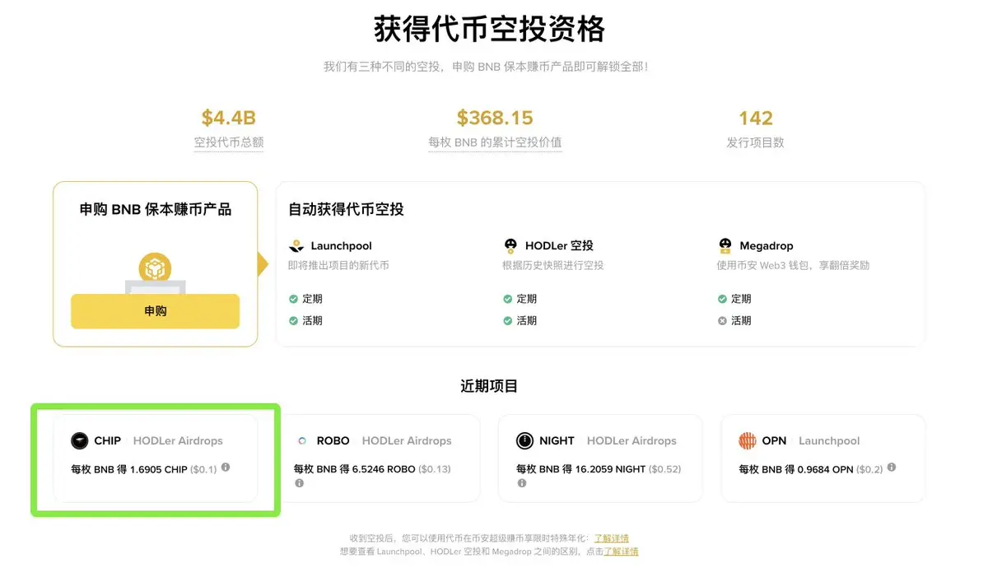Click the 发行项目数 label
This screenshot has height=582, width=988.
755,142
